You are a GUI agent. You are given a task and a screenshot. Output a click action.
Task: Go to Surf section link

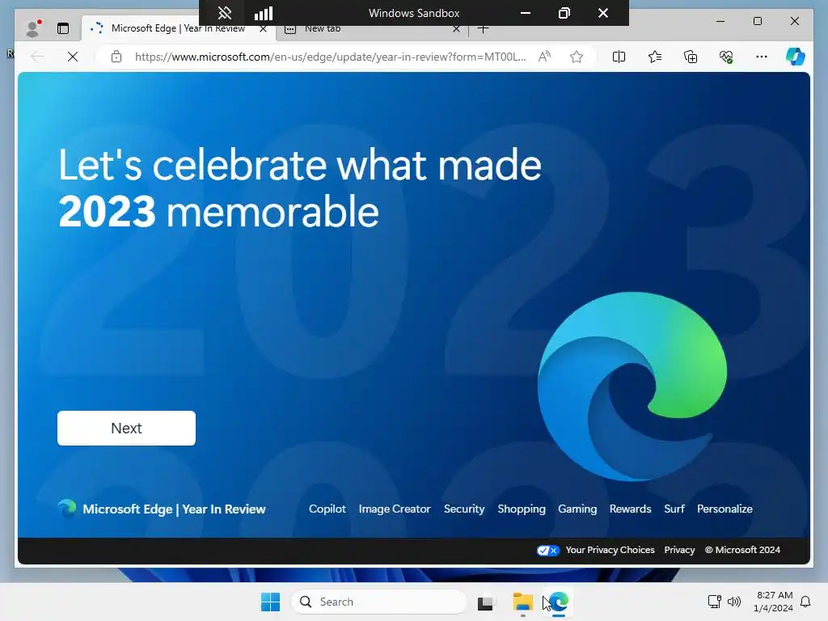pyautogui.click(x=674, y=509)
